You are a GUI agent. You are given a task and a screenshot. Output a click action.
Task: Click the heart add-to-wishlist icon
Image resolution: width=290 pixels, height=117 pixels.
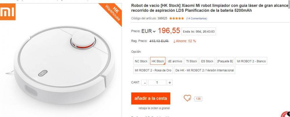[187, 98]
